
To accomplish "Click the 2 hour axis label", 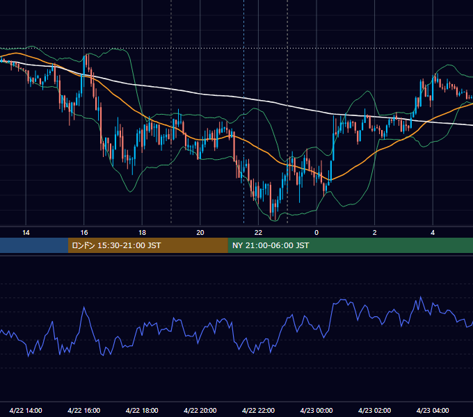I will (x=375, y=233).
